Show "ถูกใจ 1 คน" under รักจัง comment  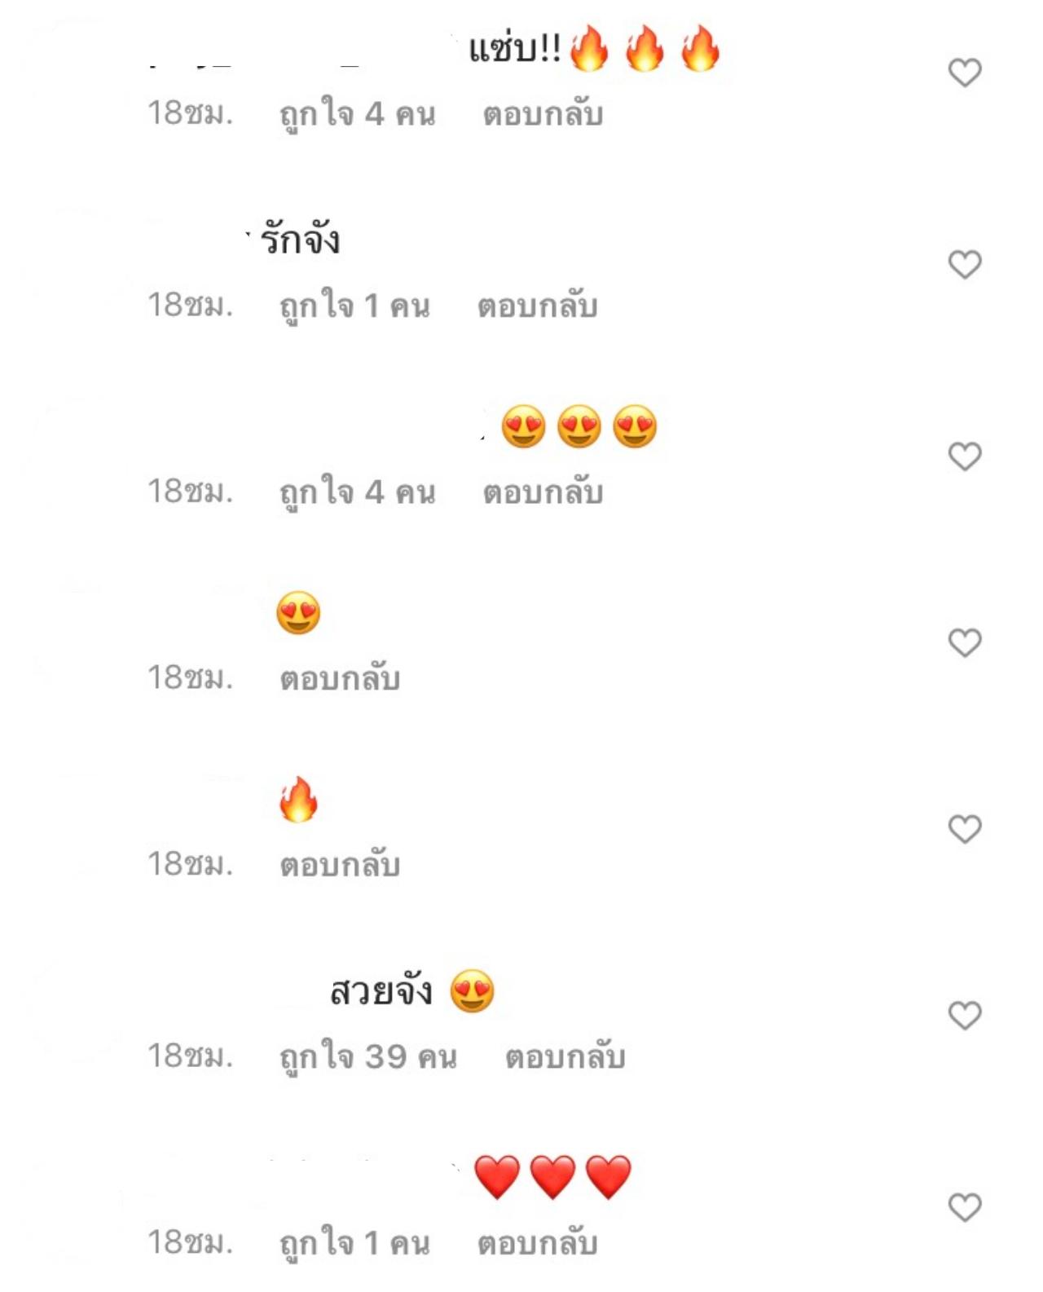pyautogui.click(x=354, y=306)
